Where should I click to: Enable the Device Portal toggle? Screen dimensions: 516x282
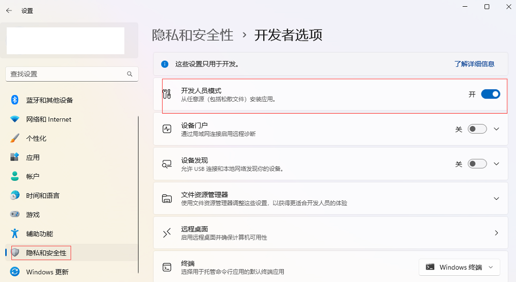coord(477,129)
